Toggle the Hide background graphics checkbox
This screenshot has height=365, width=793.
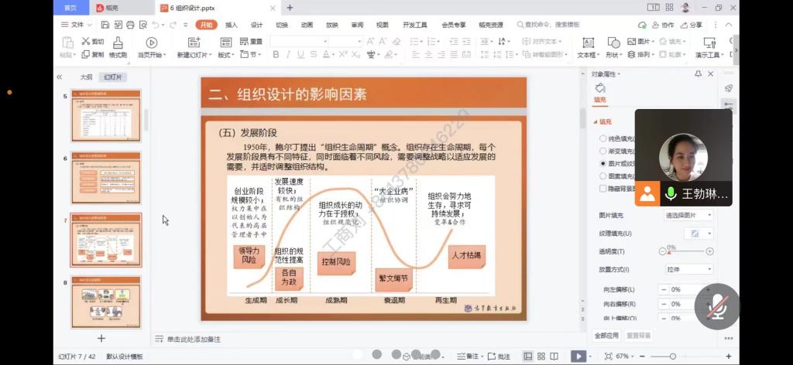click(603, 188)
